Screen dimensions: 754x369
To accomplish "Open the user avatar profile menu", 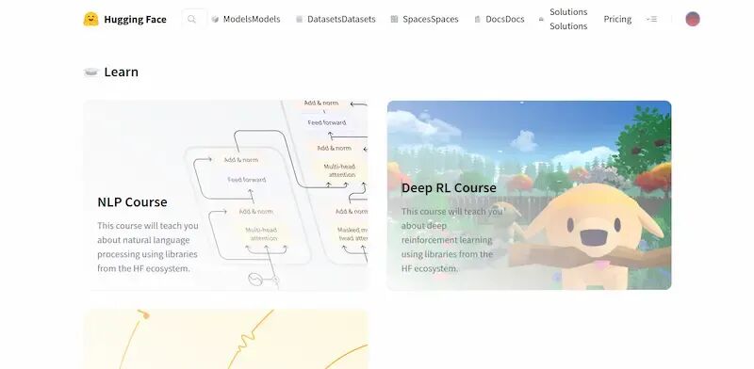I will [693, 19].
